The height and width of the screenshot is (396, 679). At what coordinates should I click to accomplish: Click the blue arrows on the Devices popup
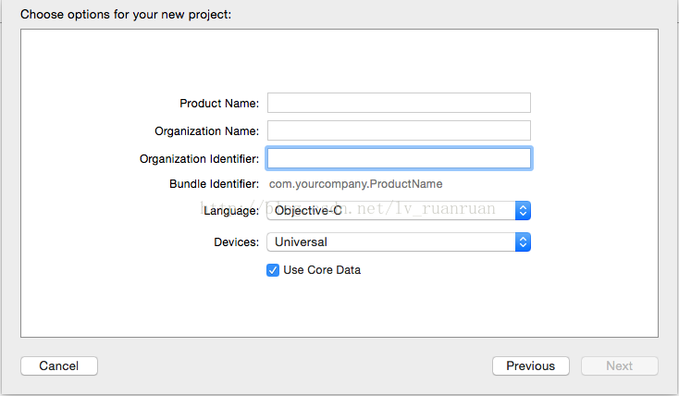pos(523,242)
